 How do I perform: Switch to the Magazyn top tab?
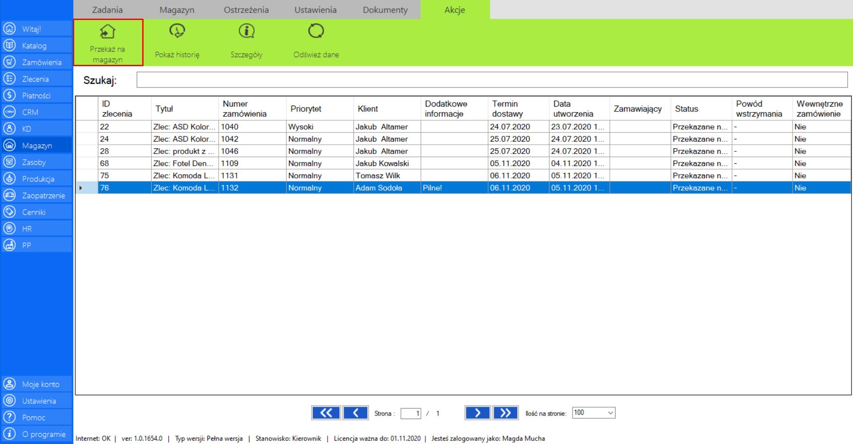tap(177, 10)
